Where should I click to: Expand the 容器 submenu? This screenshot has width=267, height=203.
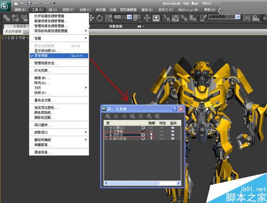[x=59, y=38]
